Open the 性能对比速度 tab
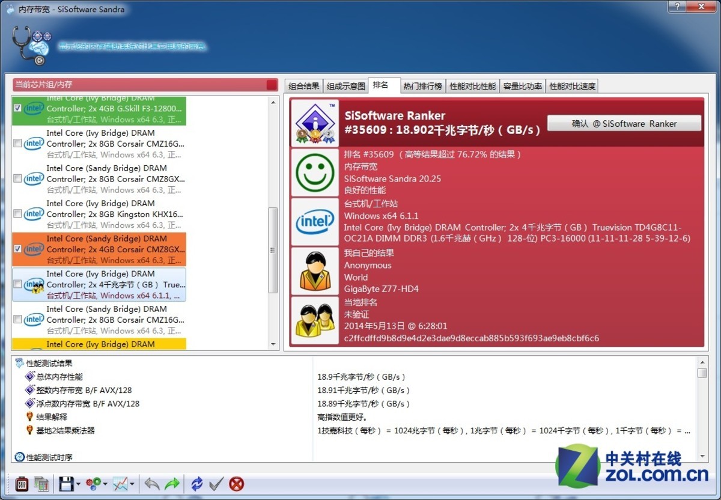Image resolution: width=721 pixels, height=500 pixels. [573, 86]
